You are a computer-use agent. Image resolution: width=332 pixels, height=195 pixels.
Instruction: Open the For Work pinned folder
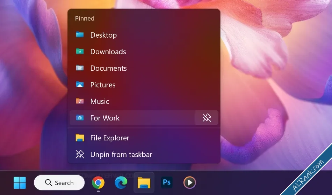pos(132,118)
